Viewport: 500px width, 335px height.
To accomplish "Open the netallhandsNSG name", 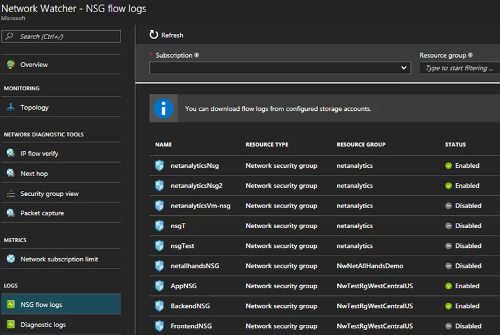I will coord(195,266).
